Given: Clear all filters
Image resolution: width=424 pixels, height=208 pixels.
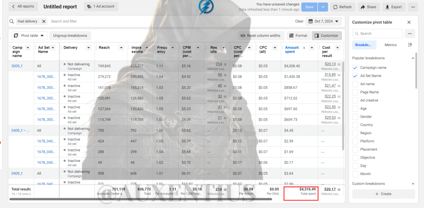Looking at the screenshot, I should (299, 21).
